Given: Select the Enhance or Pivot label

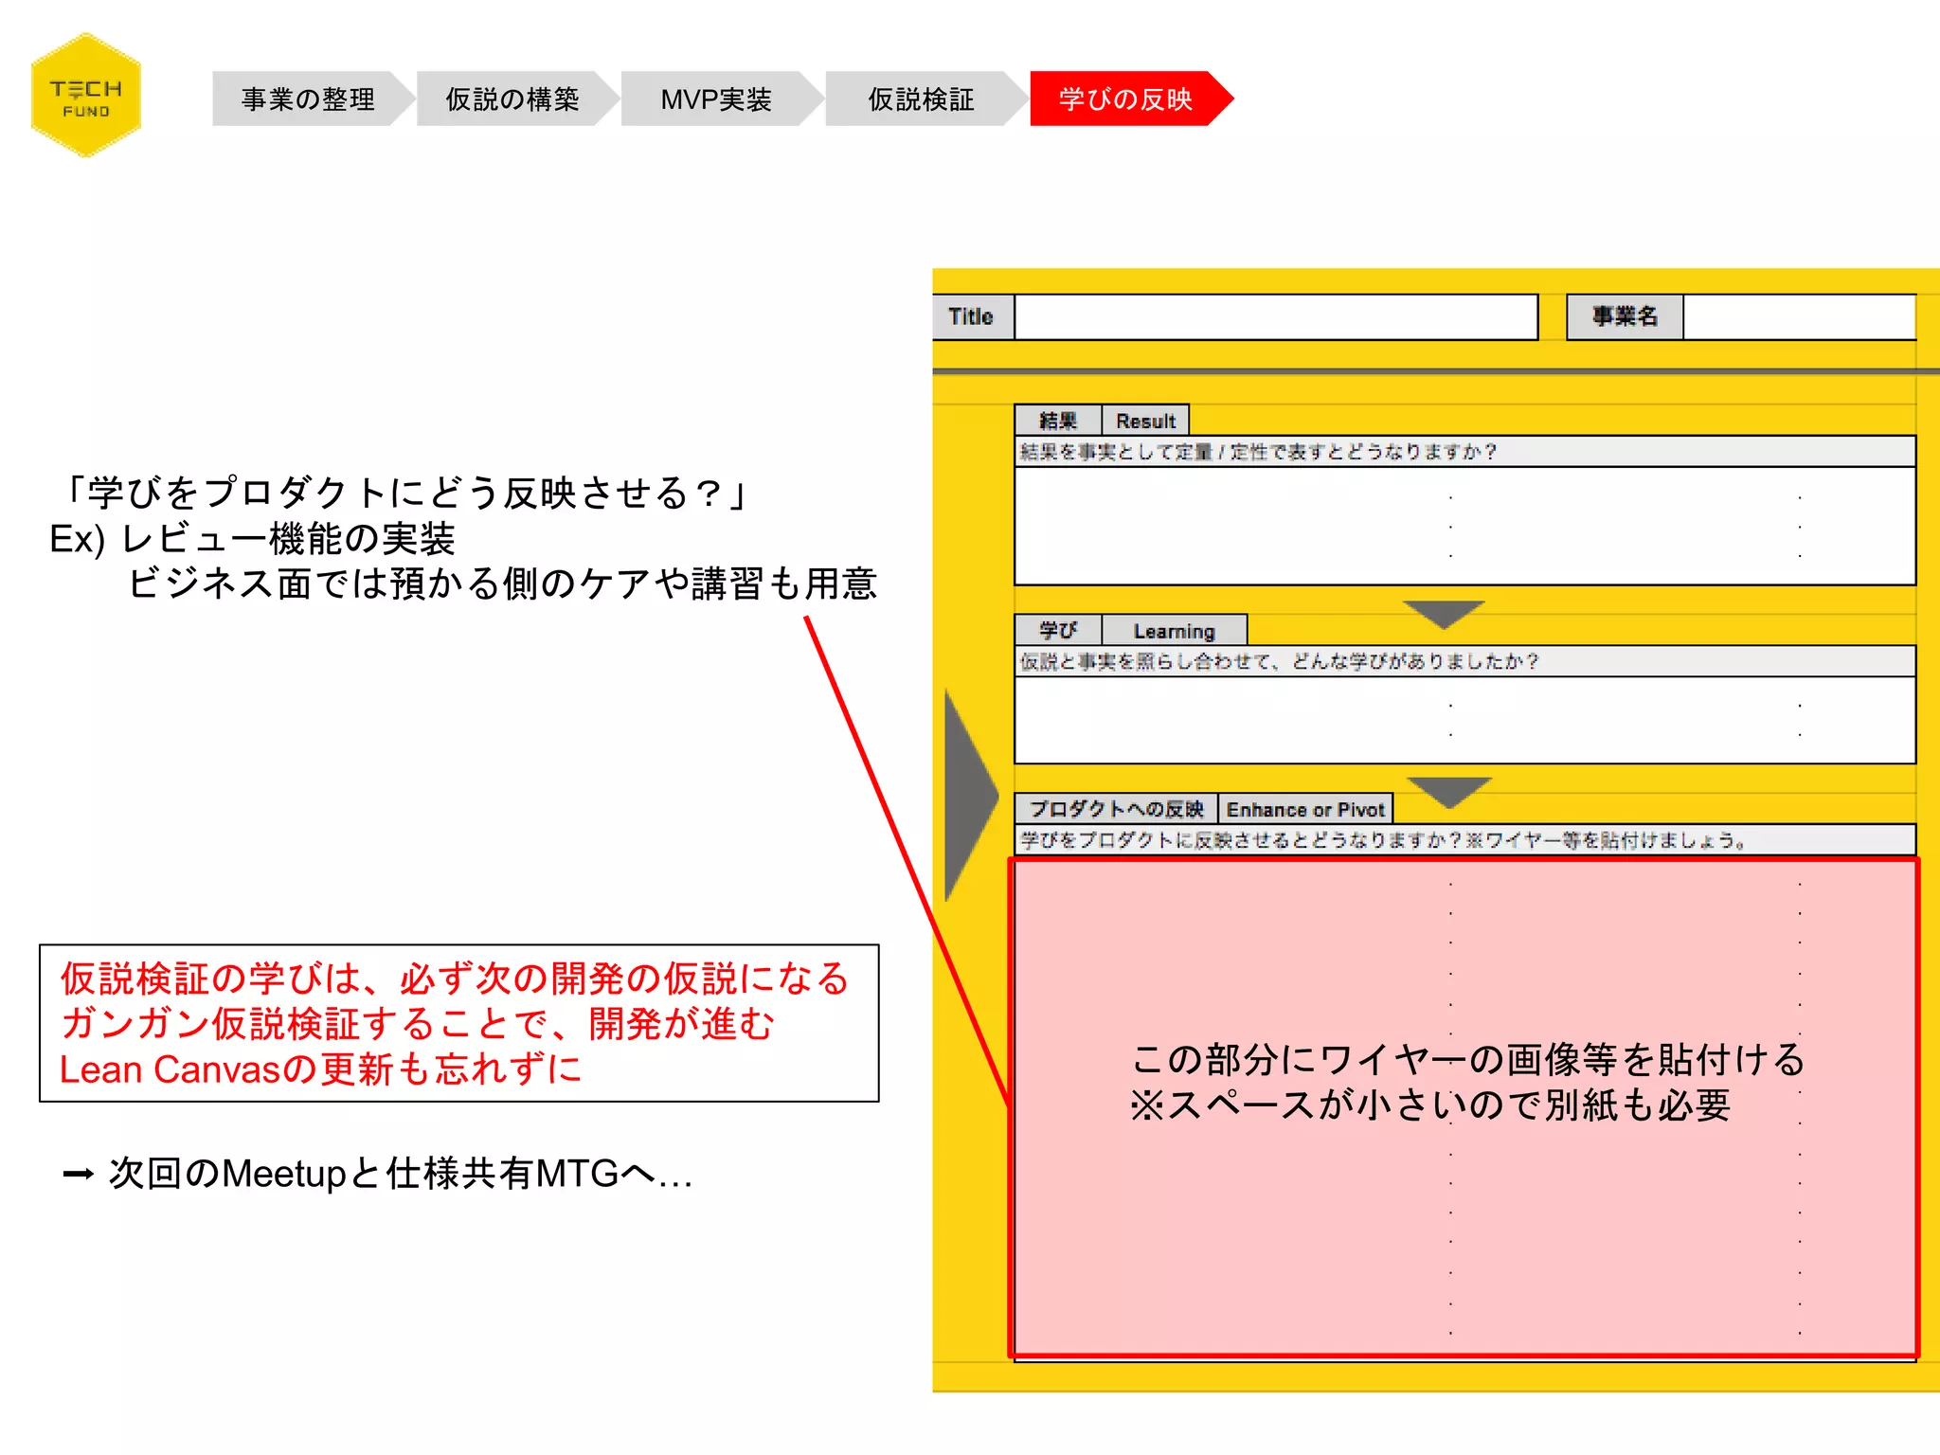Looking at the screenshot, I should click(x=1305, y=809).
